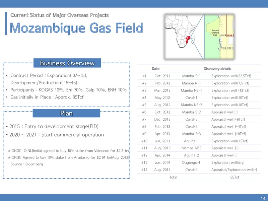Click the 'Apr. 2014' date cell

click(x=162, y=155)
